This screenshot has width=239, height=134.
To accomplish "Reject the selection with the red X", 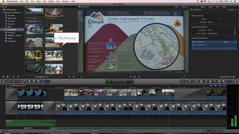I will 18,82.
